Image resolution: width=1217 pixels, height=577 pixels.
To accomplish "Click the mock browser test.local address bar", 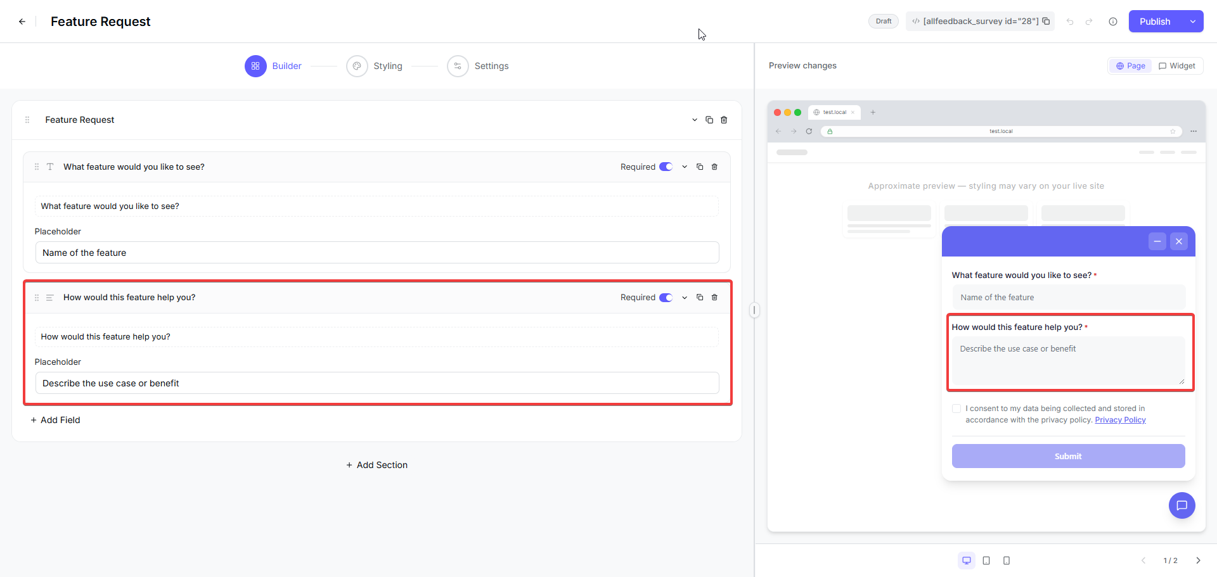I will [1001, 131].
